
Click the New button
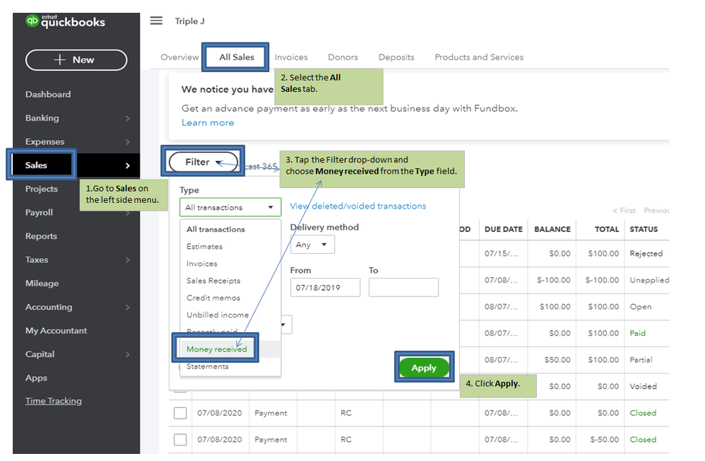[76, 60]
